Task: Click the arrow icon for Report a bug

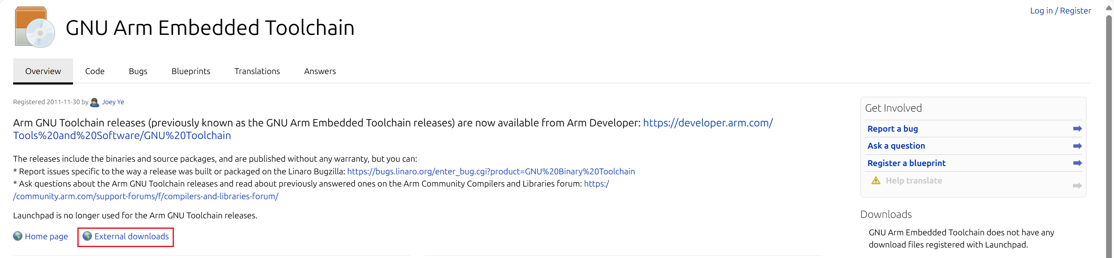Action: click(x=1077, y=129)
